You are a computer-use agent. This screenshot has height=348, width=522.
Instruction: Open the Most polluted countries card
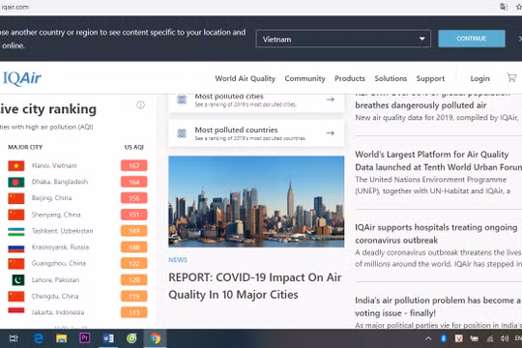click(x=256, y=133)
